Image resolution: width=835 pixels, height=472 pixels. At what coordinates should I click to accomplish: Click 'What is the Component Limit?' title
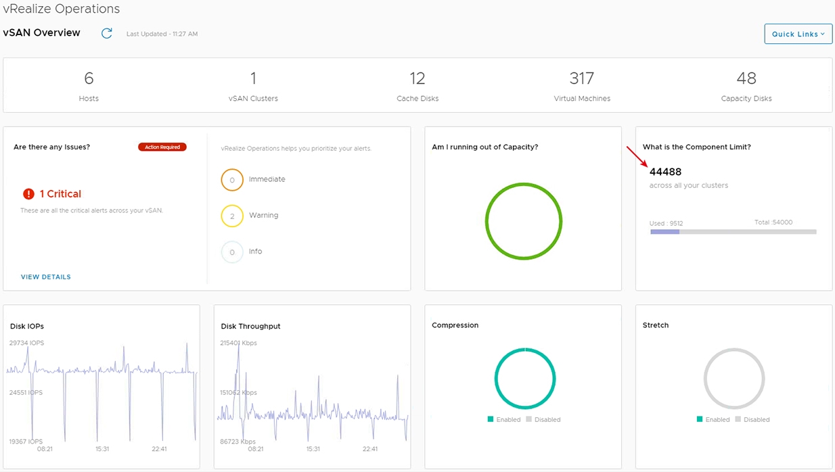pos(697,147)
